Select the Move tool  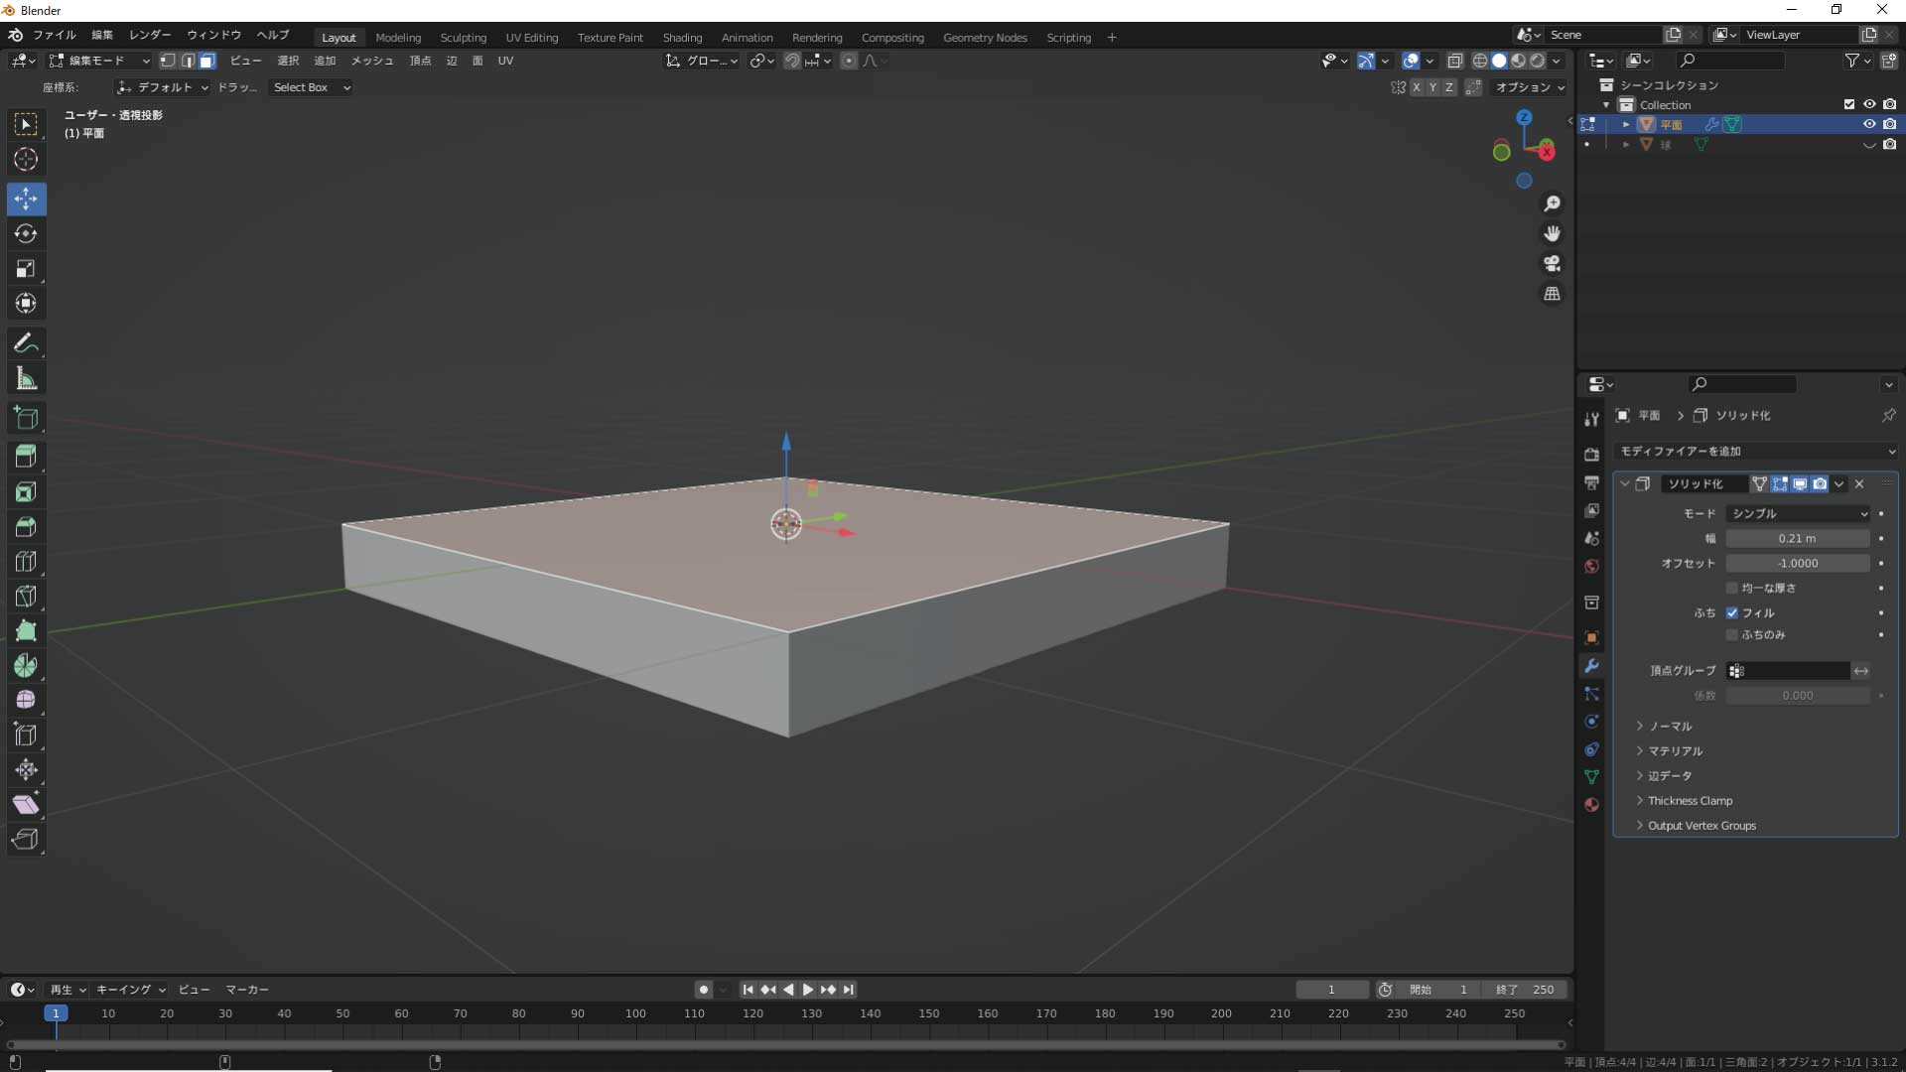click(x=26, y=199)
